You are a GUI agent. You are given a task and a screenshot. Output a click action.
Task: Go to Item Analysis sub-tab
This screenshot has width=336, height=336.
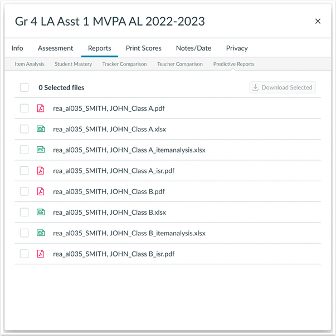click(x=30, y=64)
